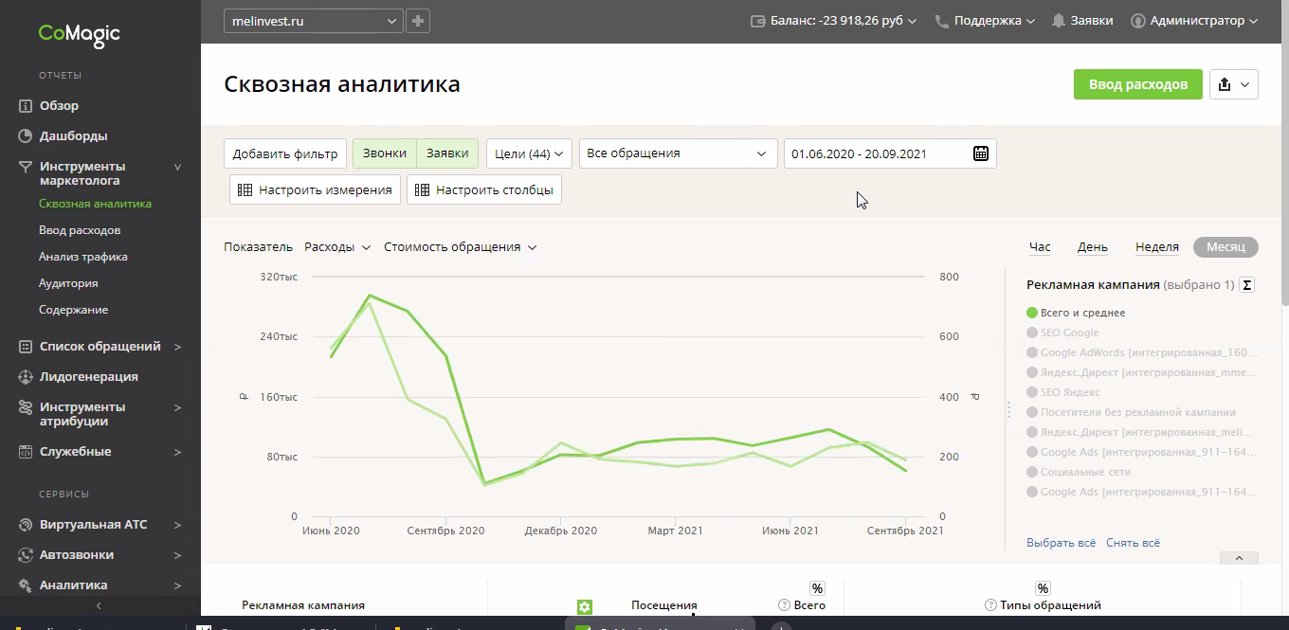Add a new site with plus button
Screen dimensions: 1289x630
418,21
